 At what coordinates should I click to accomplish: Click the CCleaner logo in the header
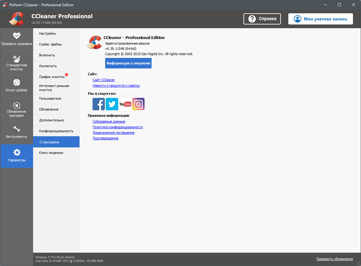coord(17,19)
